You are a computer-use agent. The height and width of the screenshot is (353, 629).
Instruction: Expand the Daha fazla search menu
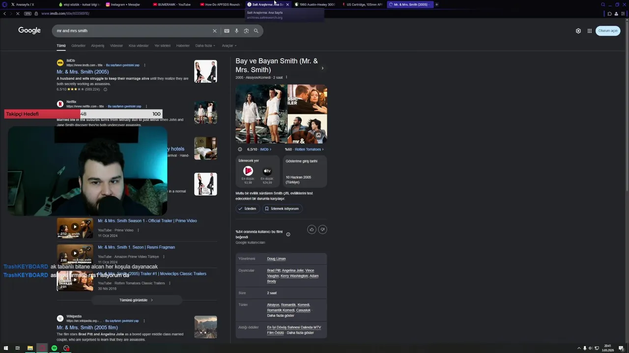pyautogui.click(x=205, y=46)
